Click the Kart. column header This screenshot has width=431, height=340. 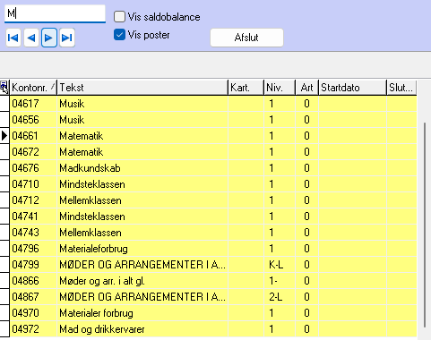coord(246,88)
